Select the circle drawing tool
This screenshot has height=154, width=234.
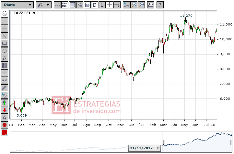pos(5,51)
